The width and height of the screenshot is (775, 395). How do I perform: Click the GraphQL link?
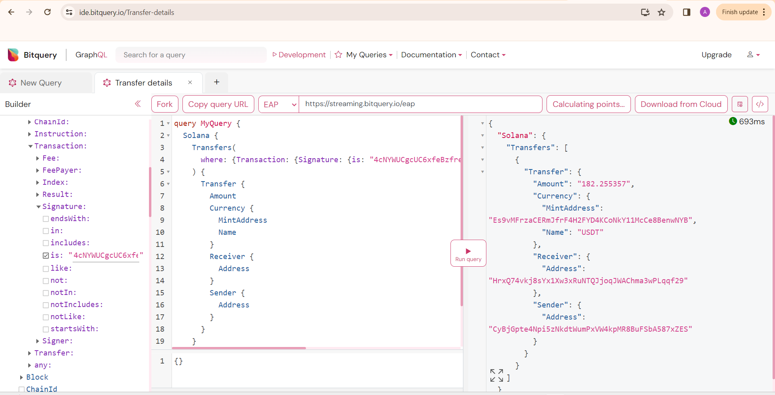point(91,54)
